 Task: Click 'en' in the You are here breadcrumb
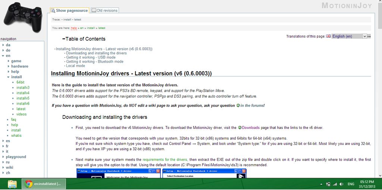[x=82, y=28]
